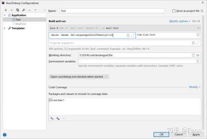Move the configuration down with the down arrow
Viewport: 207px width, 139px height.
point(35,10)
